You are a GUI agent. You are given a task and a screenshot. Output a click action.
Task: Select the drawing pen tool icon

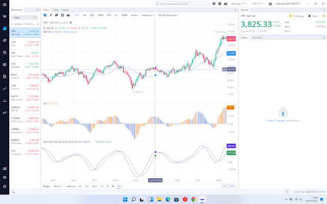[51, 15]
